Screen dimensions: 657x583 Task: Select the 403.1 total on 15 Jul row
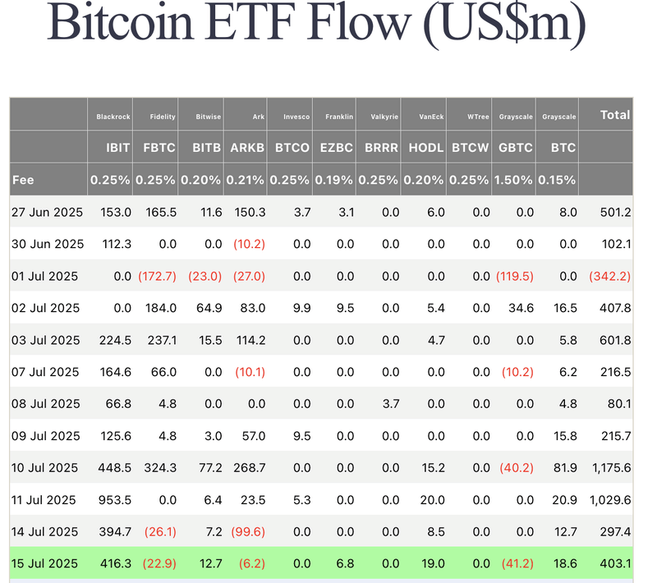point(615,563)
